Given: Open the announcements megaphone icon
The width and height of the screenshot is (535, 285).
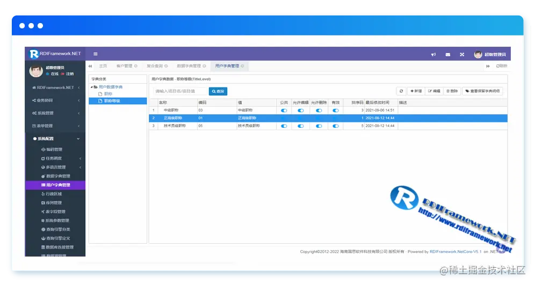Looking at the screenshot, I should coord(433,55).
